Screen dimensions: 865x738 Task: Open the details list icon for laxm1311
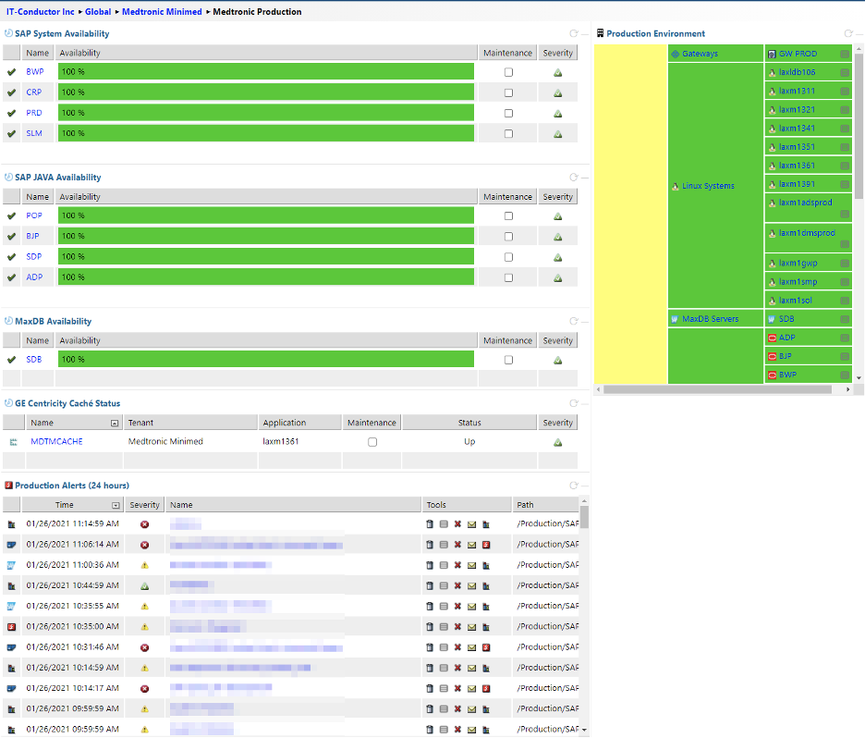845,92
